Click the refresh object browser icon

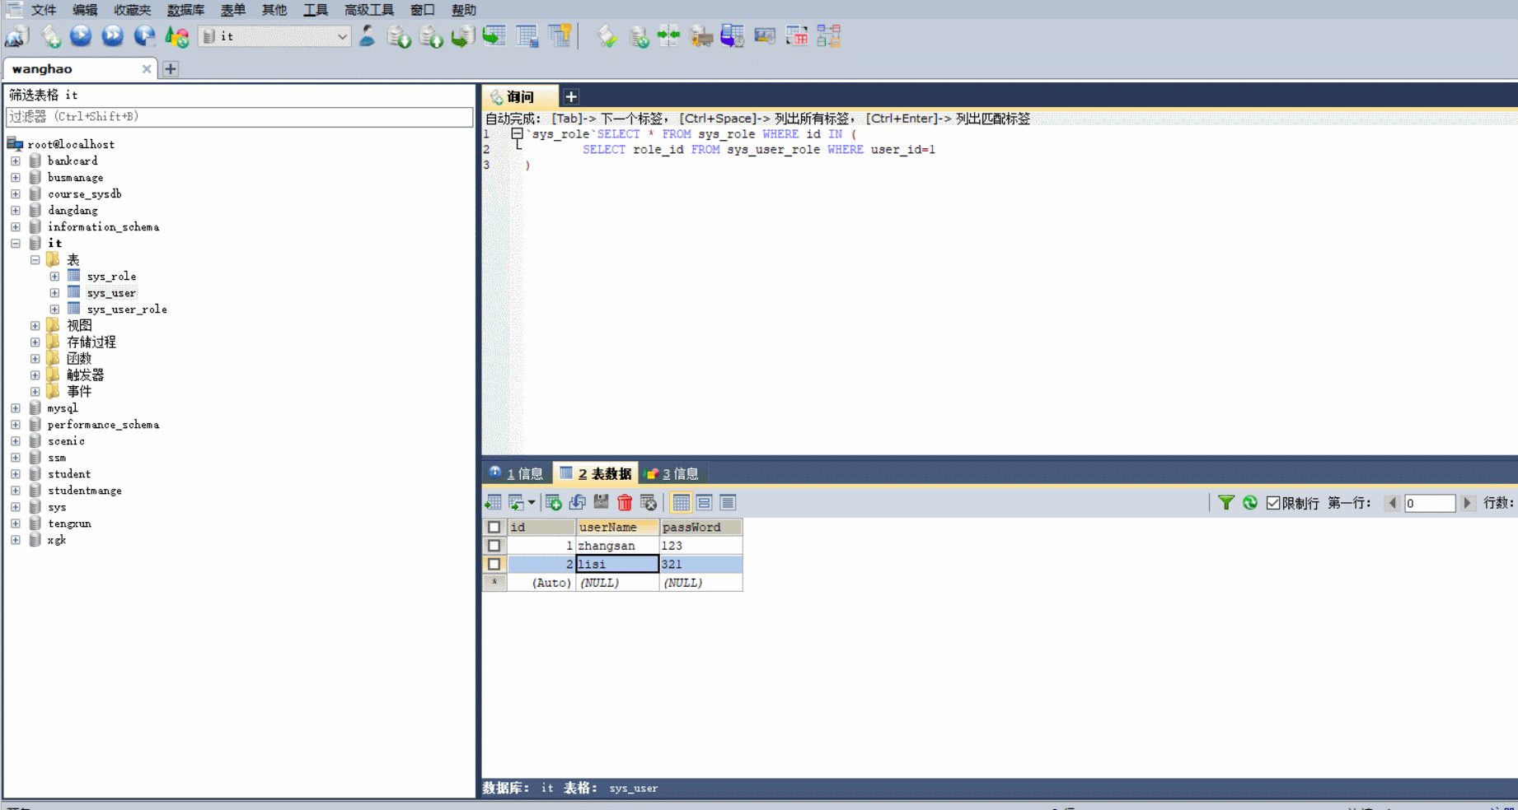pos(176,36)
